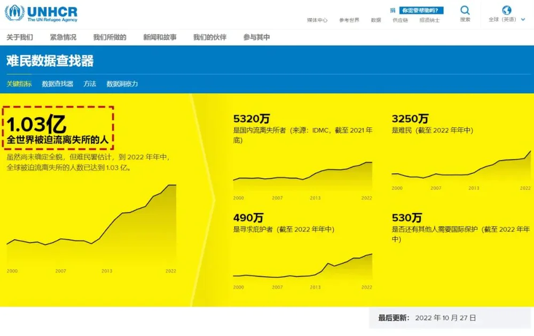
Task: Click the 1.03亿 displaced people headline
Action: click(x=36, y=125)
